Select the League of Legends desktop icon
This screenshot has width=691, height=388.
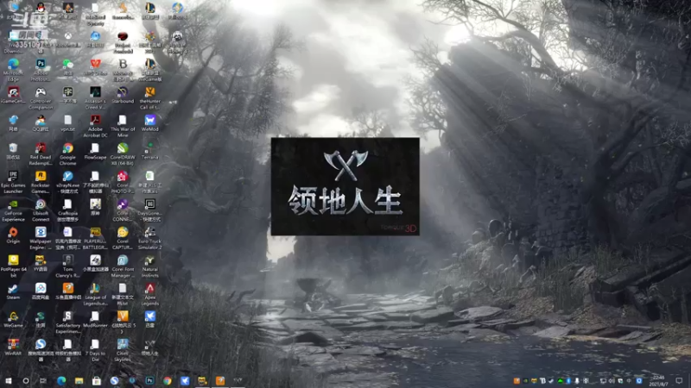point(95,294)
